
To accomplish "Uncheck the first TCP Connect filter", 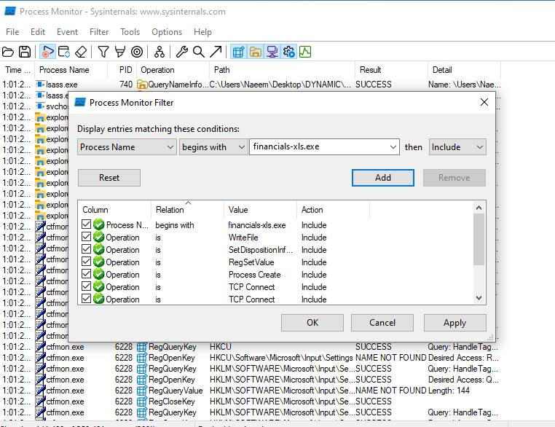I will click(86, 286).
